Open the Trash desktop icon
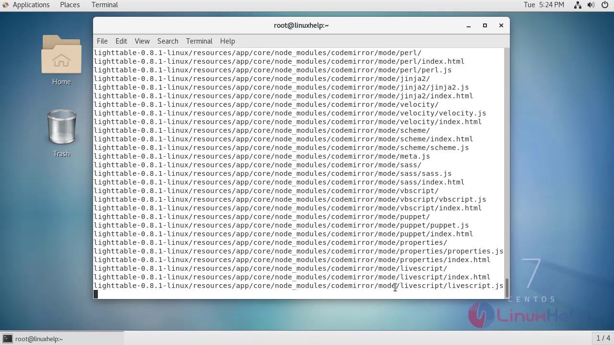 tap(61, 133)
